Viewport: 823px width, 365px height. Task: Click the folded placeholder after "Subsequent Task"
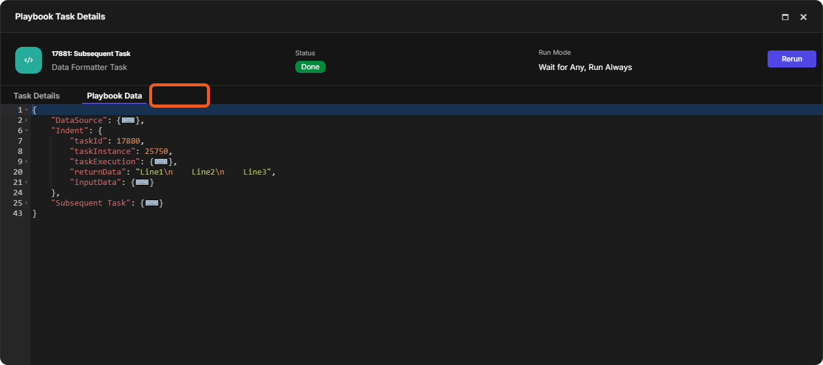click(152, 203)
